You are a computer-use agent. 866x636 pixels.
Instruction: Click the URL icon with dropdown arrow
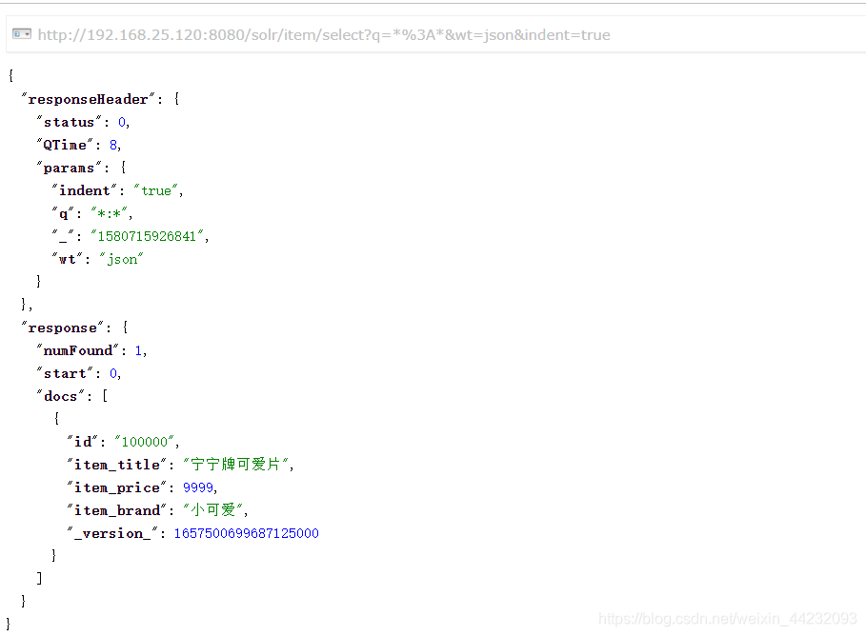pos(22,34)
